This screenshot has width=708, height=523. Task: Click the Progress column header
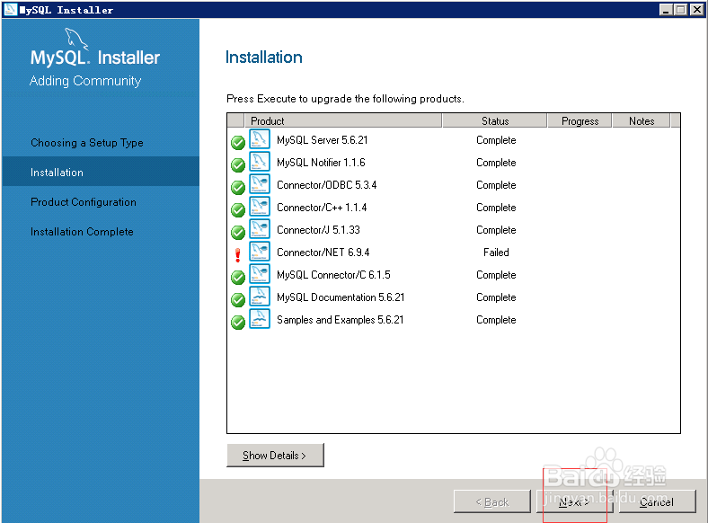tap(580, 121)
